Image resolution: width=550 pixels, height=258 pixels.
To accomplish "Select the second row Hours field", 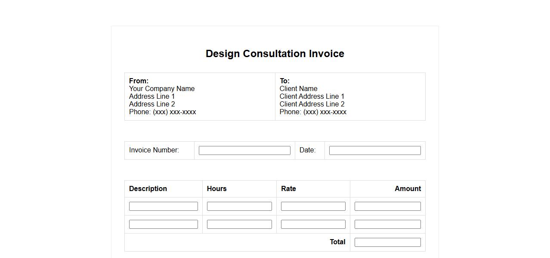I will point(239,225).
